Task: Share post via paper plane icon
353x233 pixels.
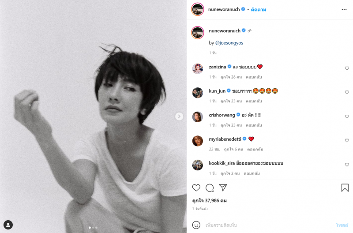Action: coord(223,188)
